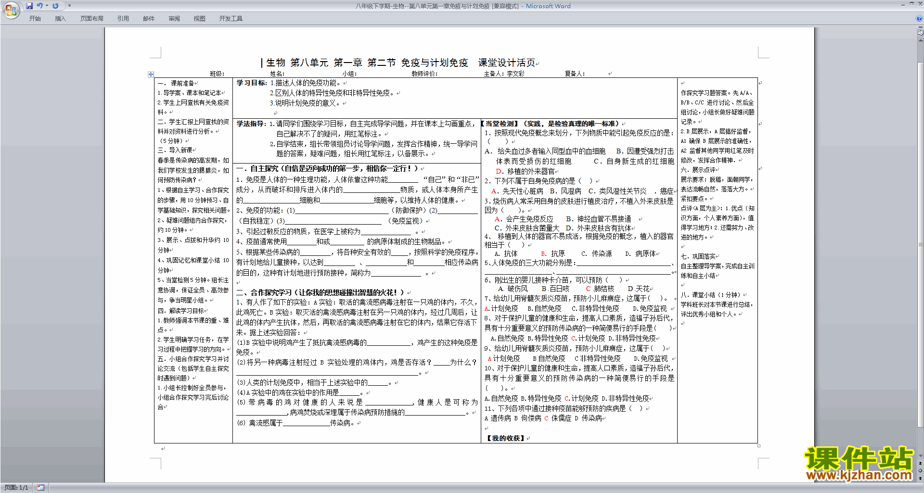Screen dimensions: 924x493
Task: Click the 【当堂检测】 heading
Action: pos(500,124)
